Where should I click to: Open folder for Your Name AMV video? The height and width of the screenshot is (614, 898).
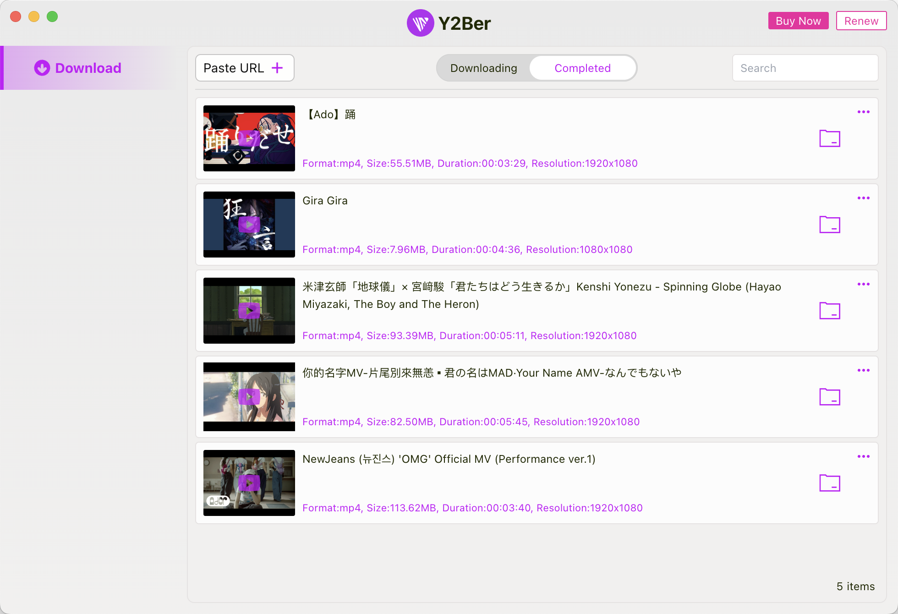(x=829, y=397)
